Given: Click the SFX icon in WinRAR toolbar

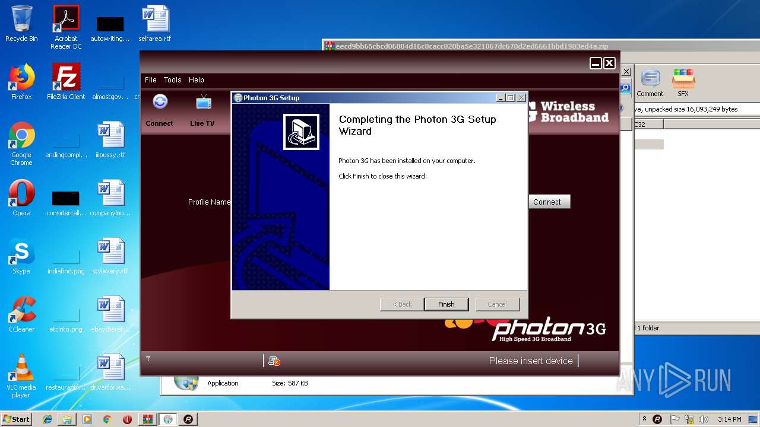Looking at the screenshot, I should click(683, 84).
